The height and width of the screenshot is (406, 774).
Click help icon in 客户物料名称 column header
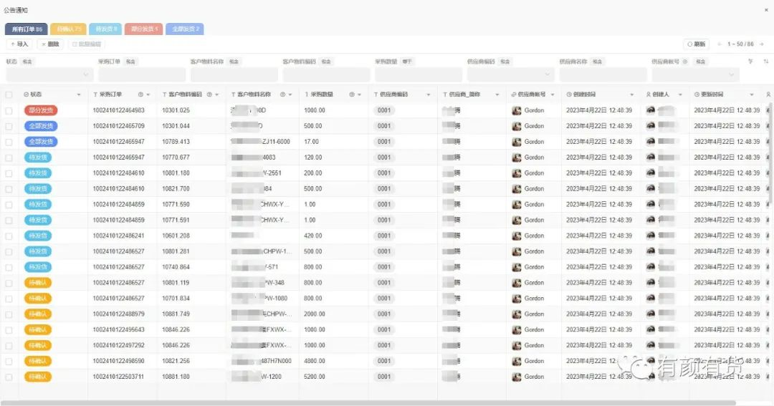(x=282, y=95)
